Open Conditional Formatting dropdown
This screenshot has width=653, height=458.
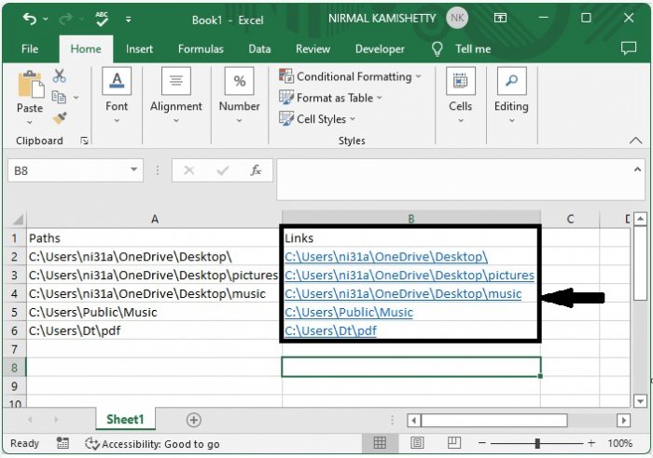[350, 76]
